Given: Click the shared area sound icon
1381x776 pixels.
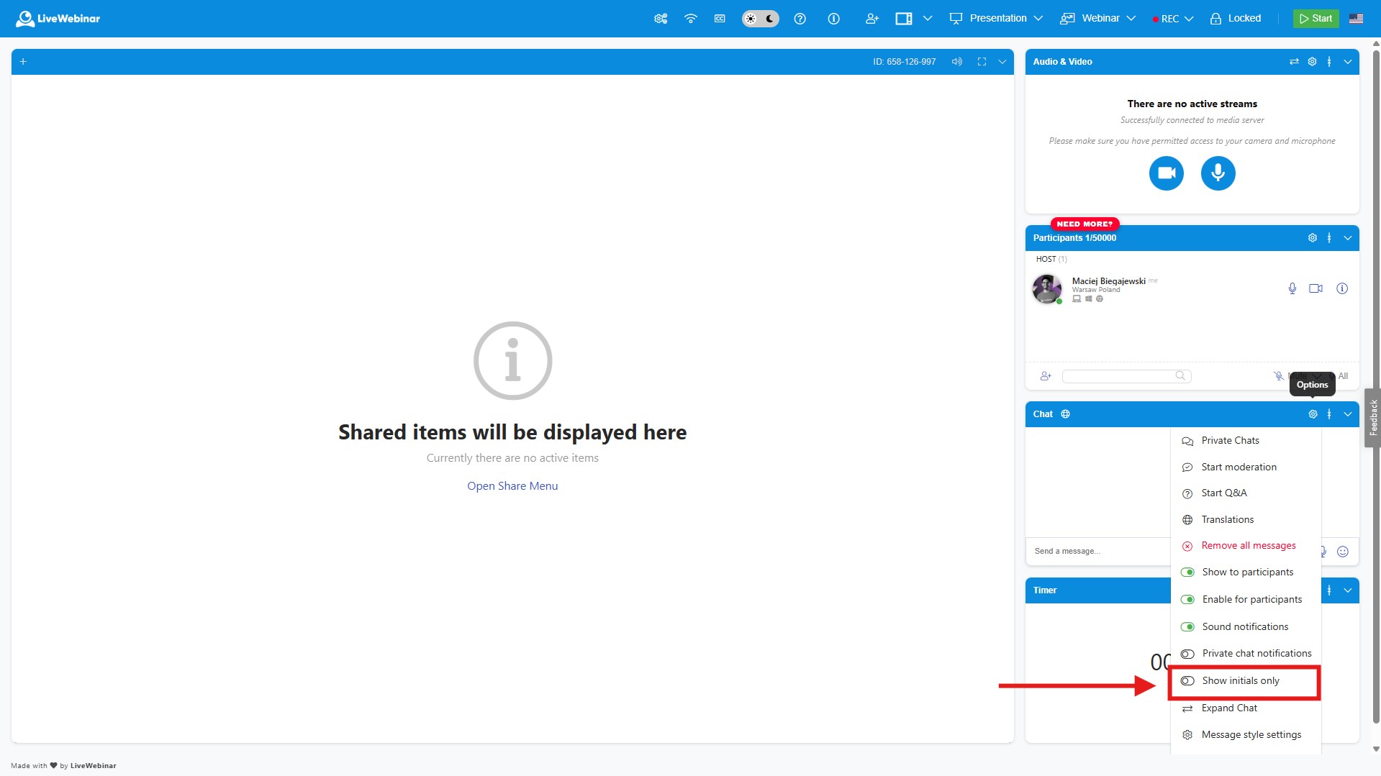Looking at the screenshot, I should [x=956, y=62].
